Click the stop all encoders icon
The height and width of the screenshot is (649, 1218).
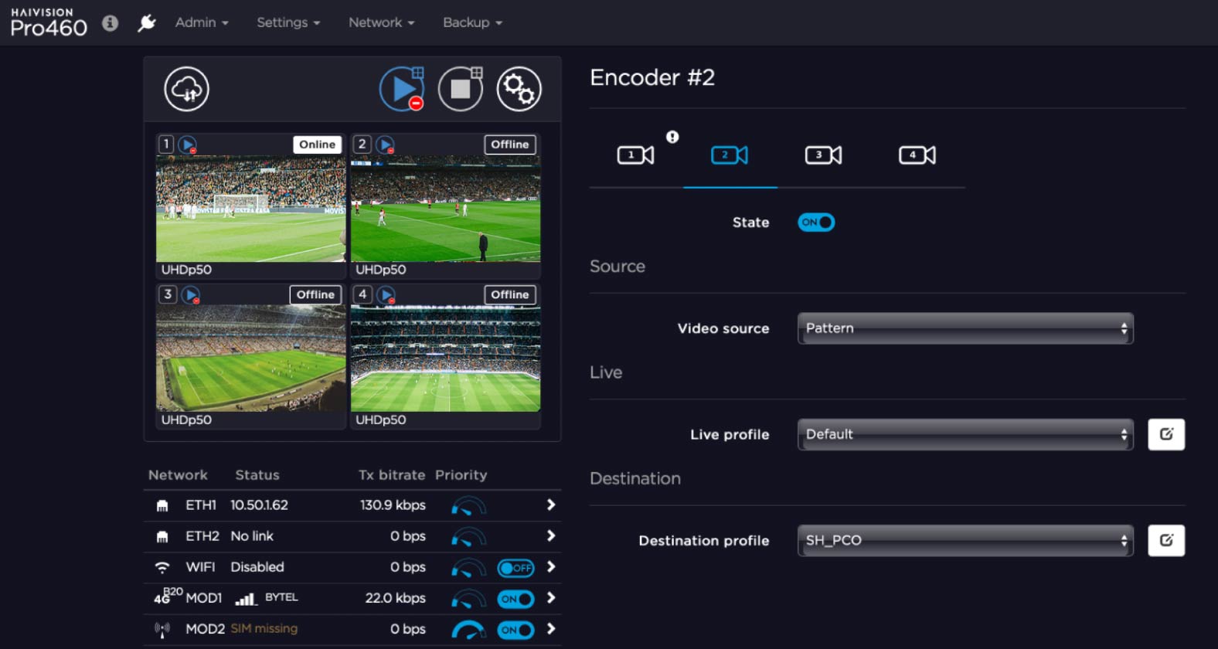pos(461,89)
